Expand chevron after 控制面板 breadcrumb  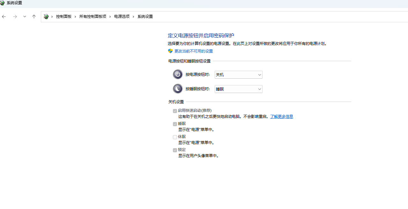[75, 17]
